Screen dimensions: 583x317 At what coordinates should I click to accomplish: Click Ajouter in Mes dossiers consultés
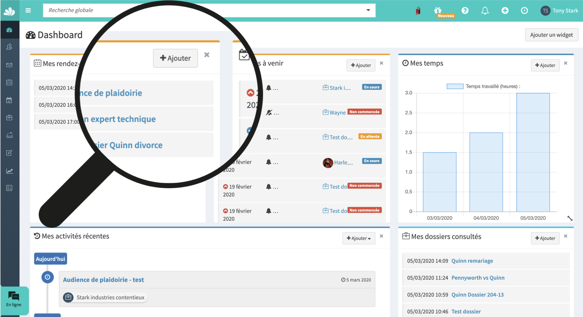point(545,238)
